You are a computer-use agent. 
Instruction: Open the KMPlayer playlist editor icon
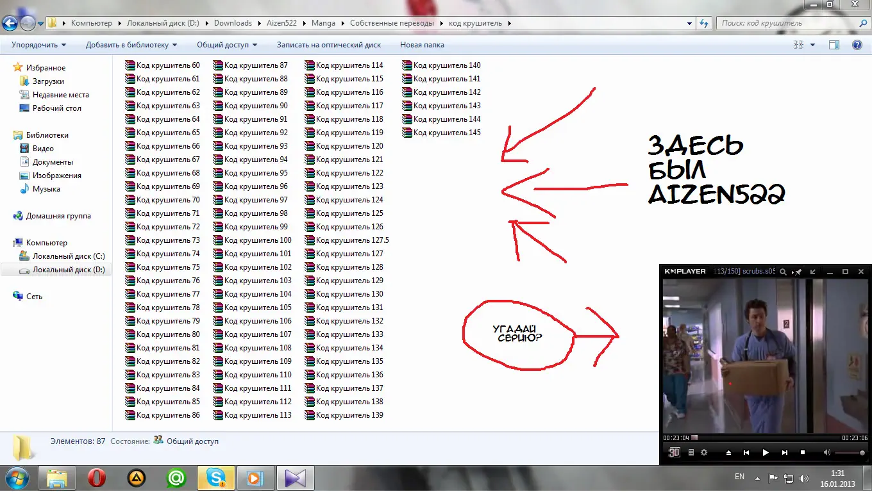coord(691,452)
